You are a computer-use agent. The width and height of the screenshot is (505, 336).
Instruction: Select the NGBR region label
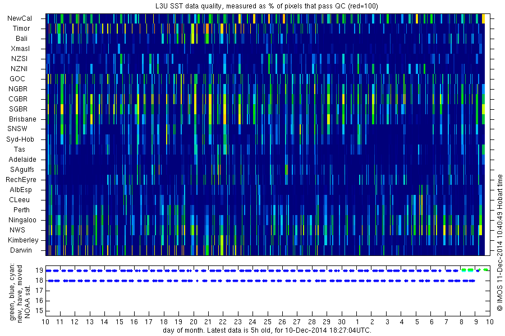[18, 88]
